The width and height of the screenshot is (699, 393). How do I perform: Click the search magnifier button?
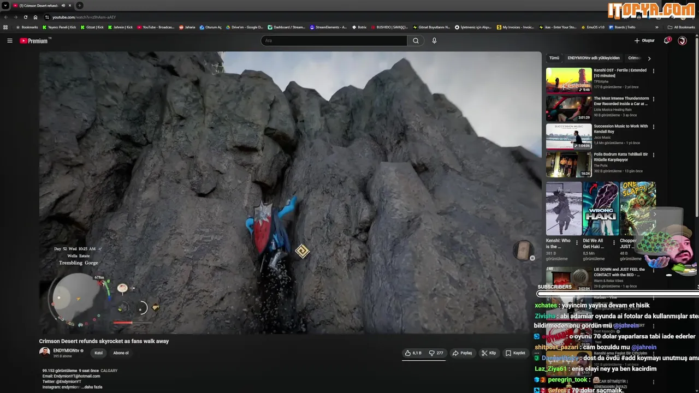pyautogui.click(x=416, y=41)
